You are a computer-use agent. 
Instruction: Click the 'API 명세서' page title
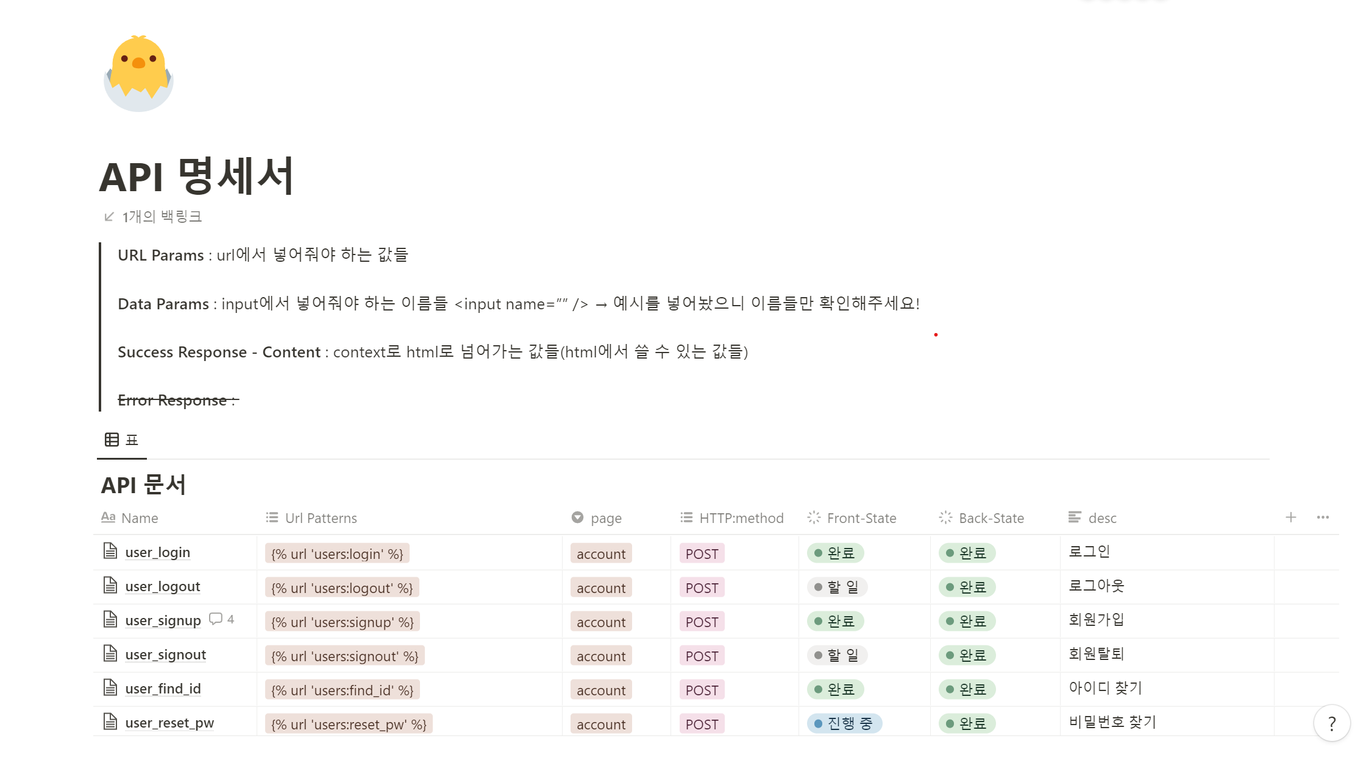point(196,177)
